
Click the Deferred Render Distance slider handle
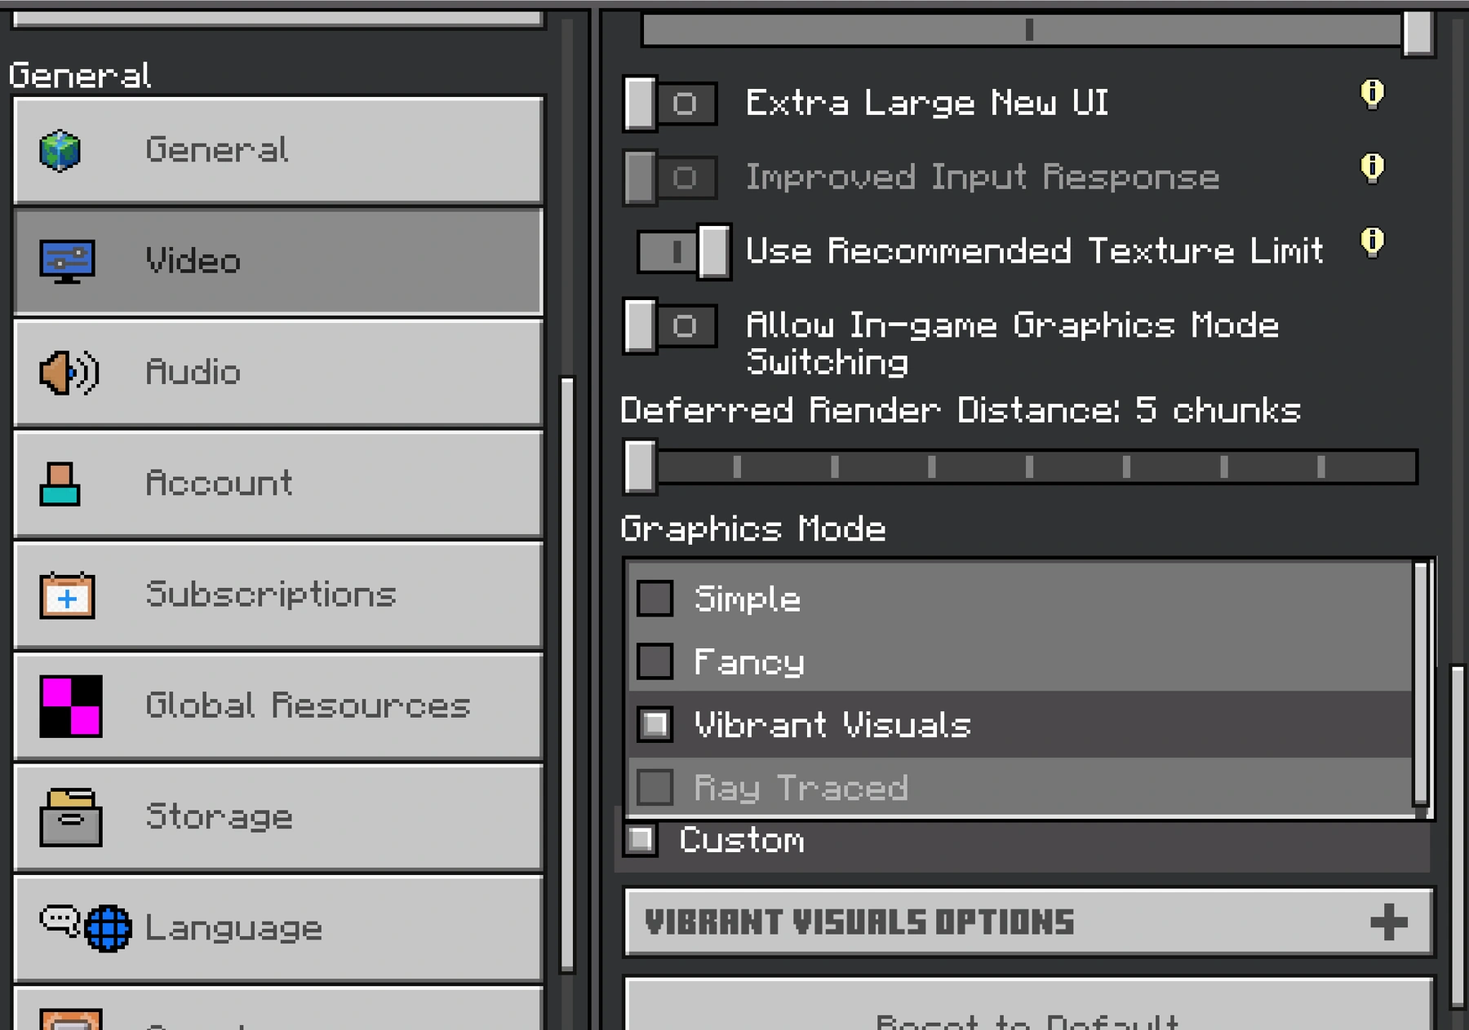[x=640, y=467]
